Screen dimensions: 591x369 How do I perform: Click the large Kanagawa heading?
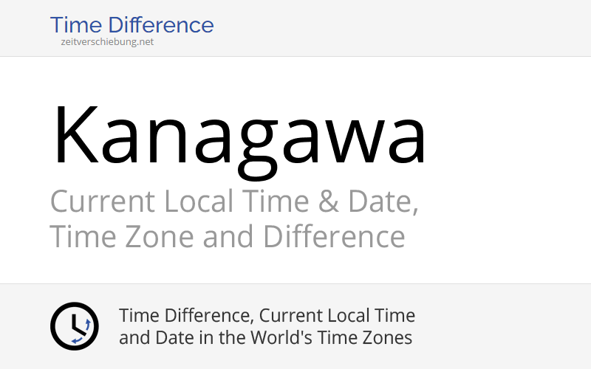pyautogui.click(x=239, y=137)
